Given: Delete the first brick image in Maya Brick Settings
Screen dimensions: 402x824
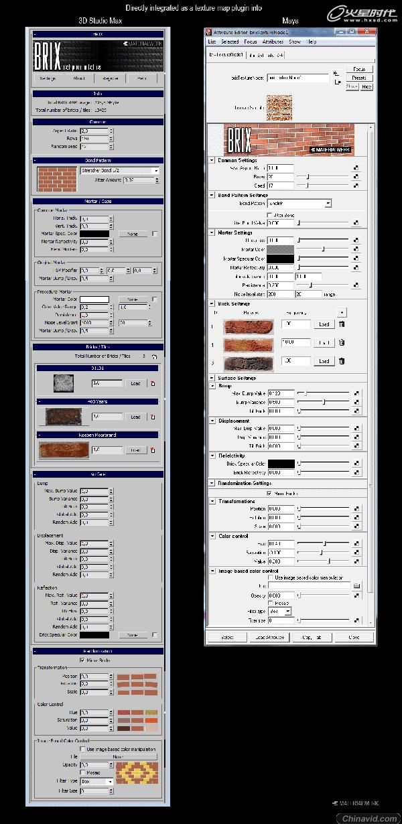Looking at the screenshot, I should (x=341, y=324).
